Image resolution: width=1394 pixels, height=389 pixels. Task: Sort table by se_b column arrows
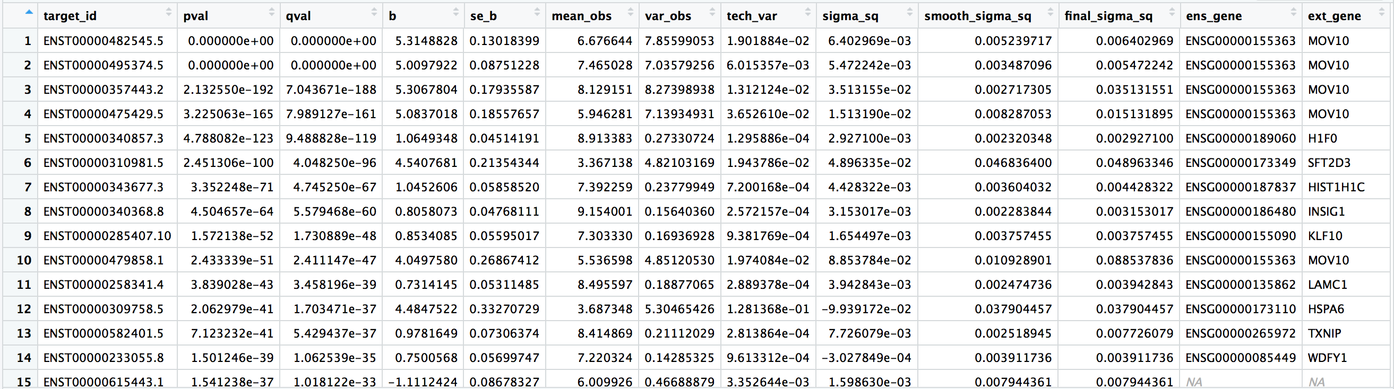pos(537,12)
